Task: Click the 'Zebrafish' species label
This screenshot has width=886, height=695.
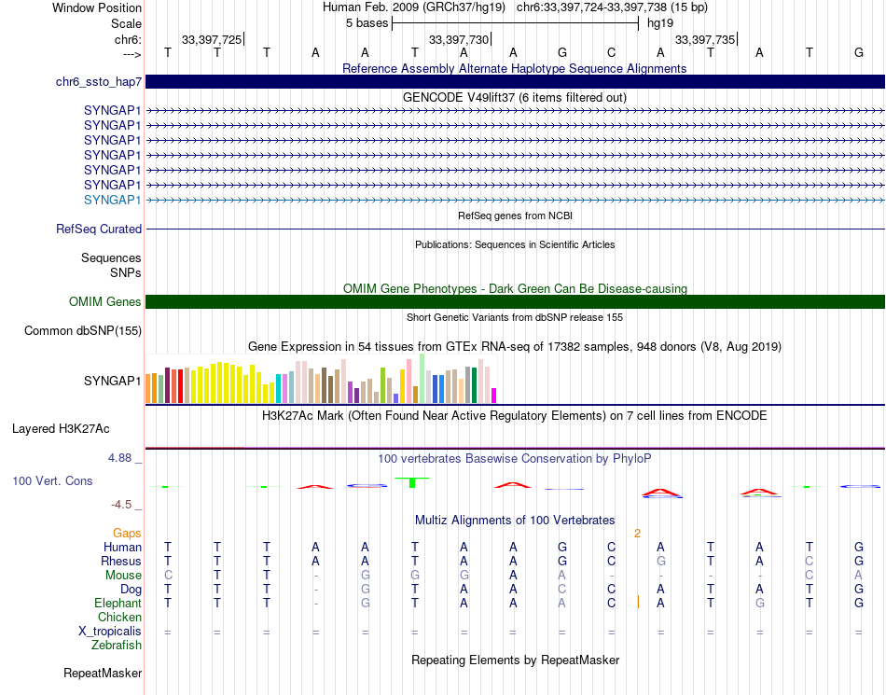Action: coord(117,646)
